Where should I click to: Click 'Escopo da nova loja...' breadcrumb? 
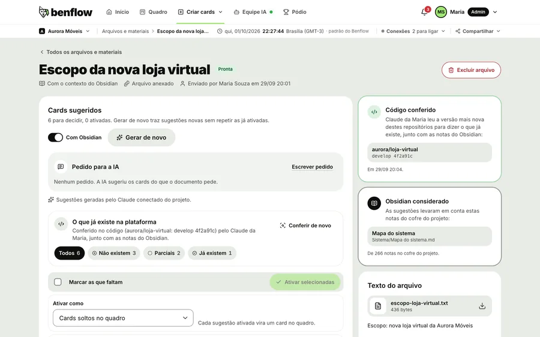(x=183, y=31)
